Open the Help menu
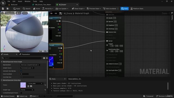Screen dimensions: 174x98 [41, 1]
